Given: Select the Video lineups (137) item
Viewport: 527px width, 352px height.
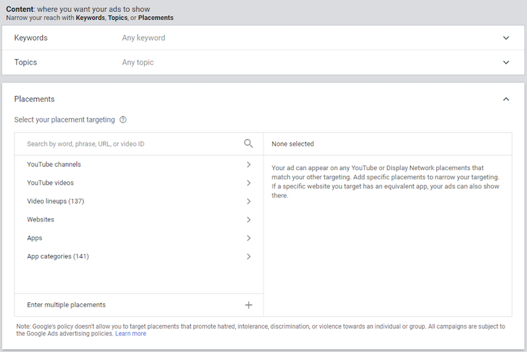Looking at the screenshot, I should (x=55, y=202).
